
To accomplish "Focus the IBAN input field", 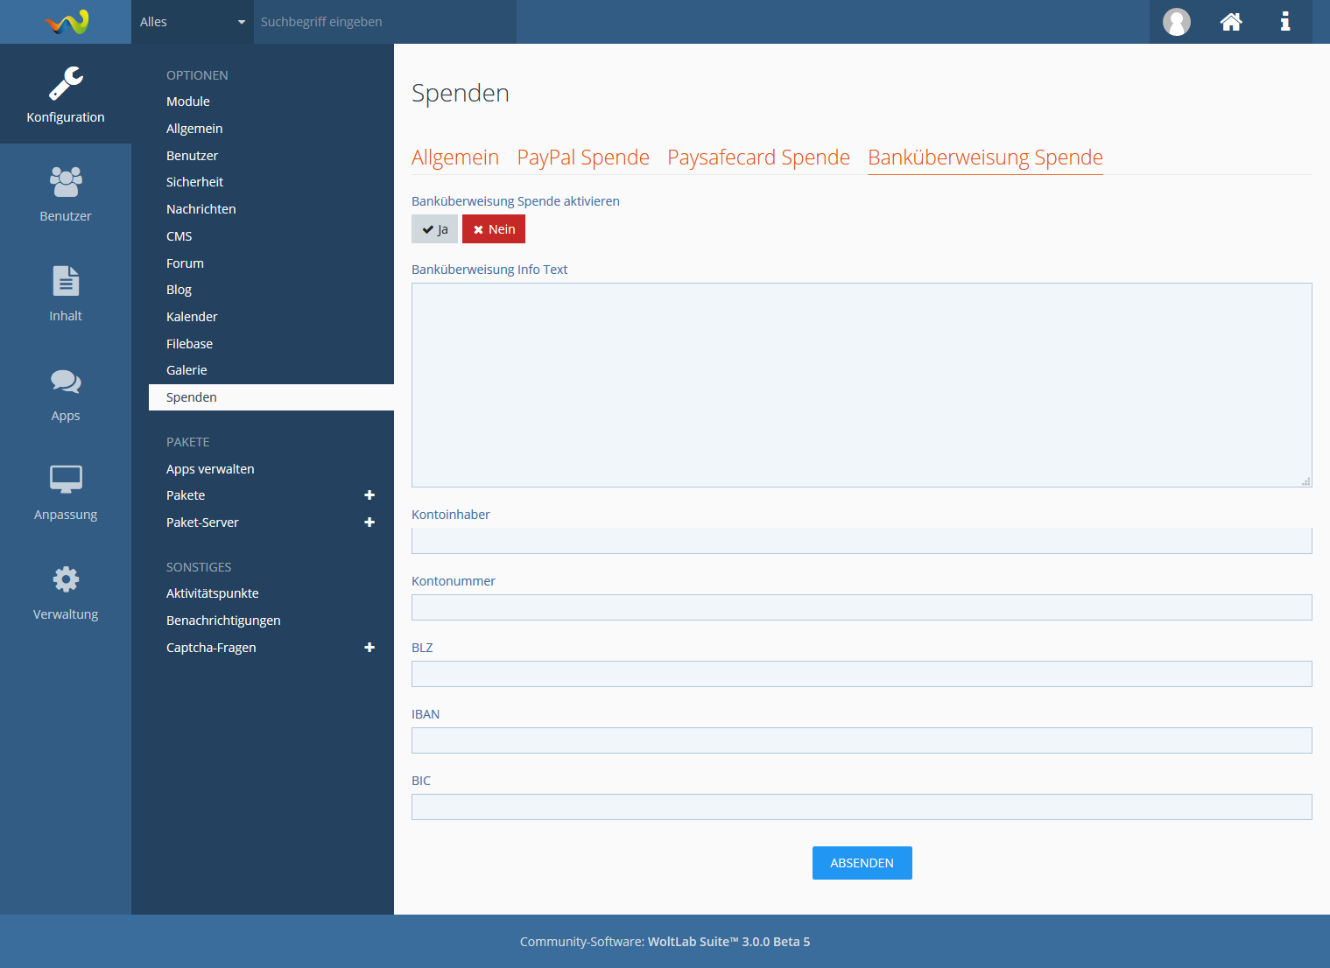I will [862, 740].
